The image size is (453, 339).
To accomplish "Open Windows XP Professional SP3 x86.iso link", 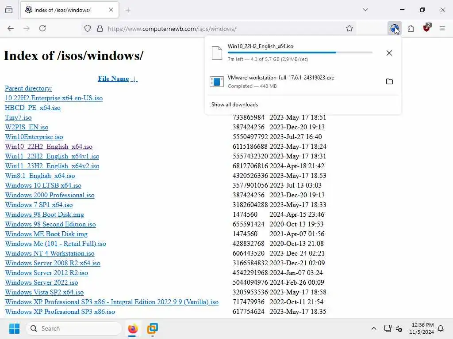I will 60,312.
